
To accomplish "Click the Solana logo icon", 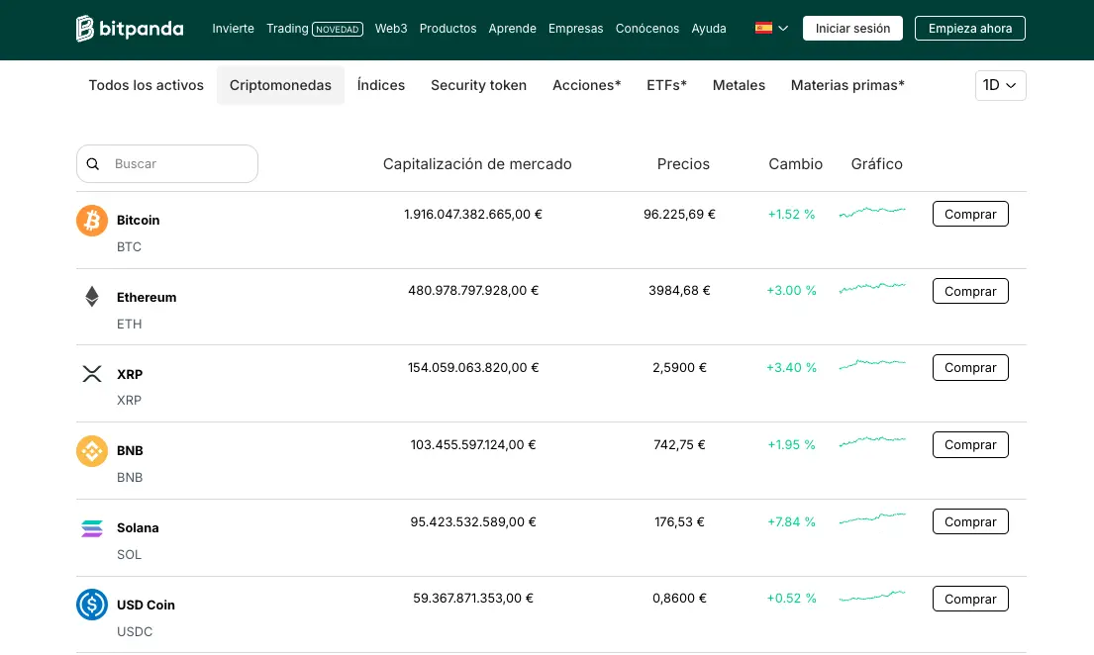I will 92,528.
